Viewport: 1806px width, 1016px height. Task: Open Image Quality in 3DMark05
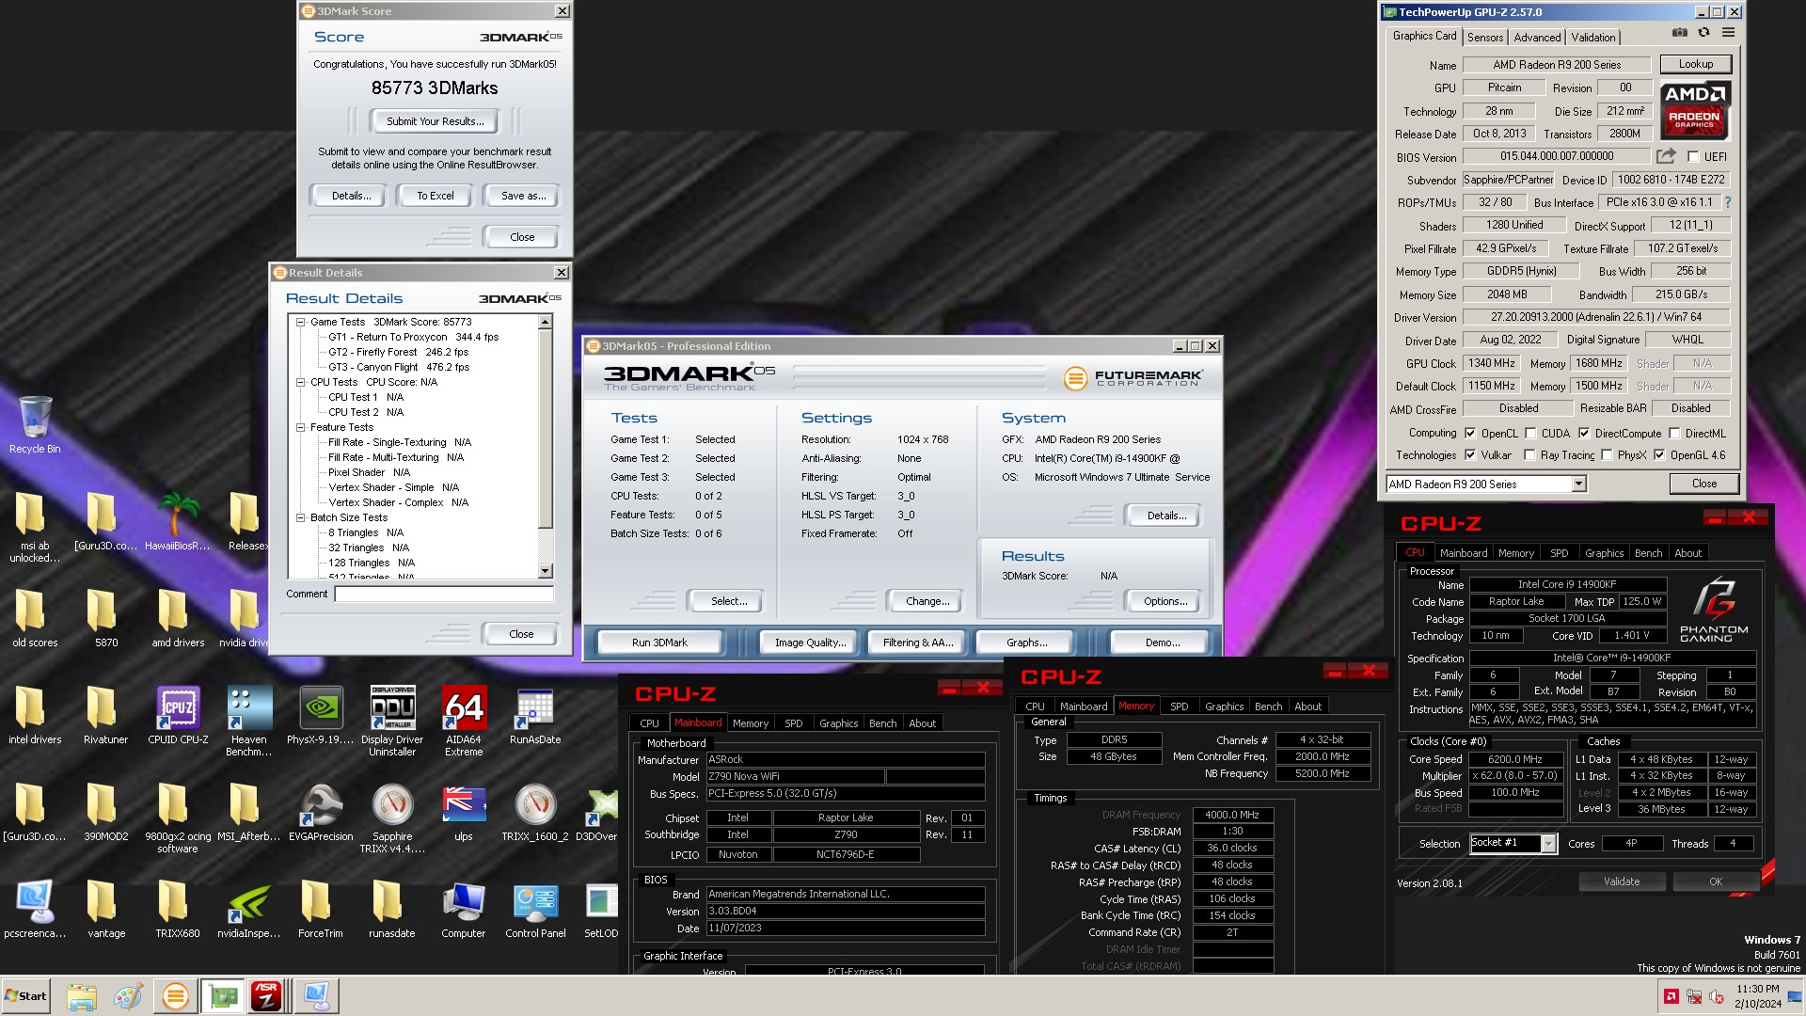point(810,643)
